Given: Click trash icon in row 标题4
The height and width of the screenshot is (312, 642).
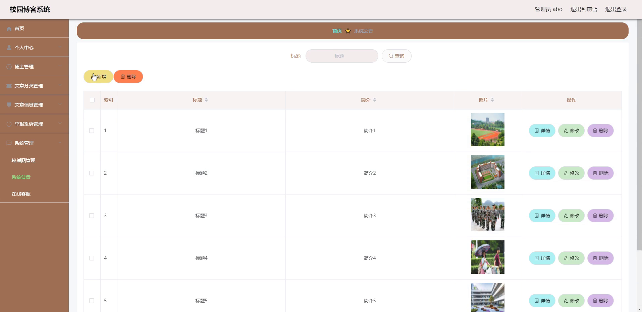Looking at the screenshot, I should pyautogui.click(x=595, y=258).
